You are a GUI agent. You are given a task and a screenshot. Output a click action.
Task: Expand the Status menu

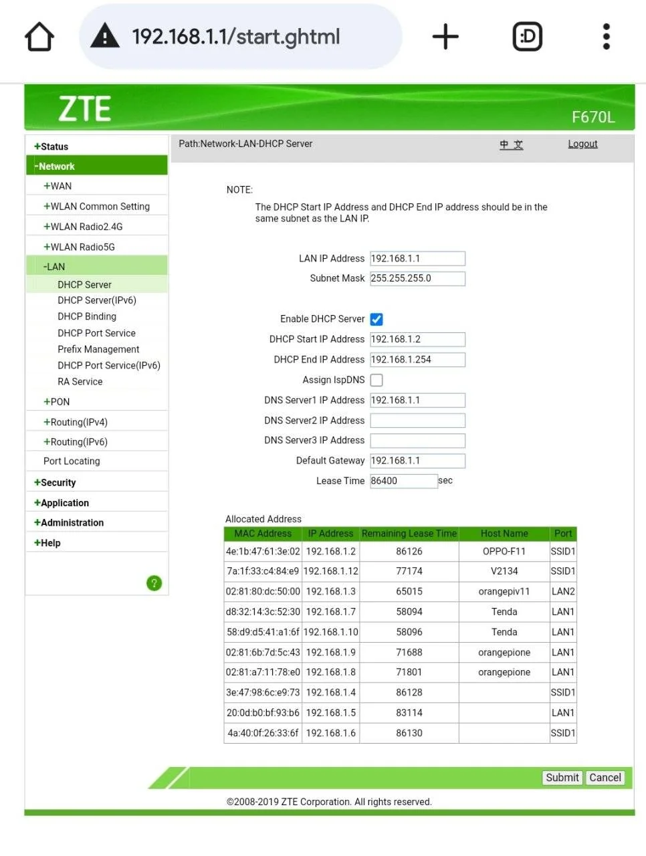click(51, 146)
